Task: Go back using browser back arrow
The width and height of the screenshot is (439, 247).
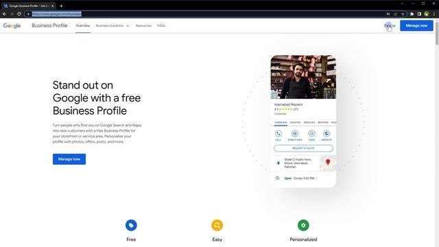Action: point(5,14)
